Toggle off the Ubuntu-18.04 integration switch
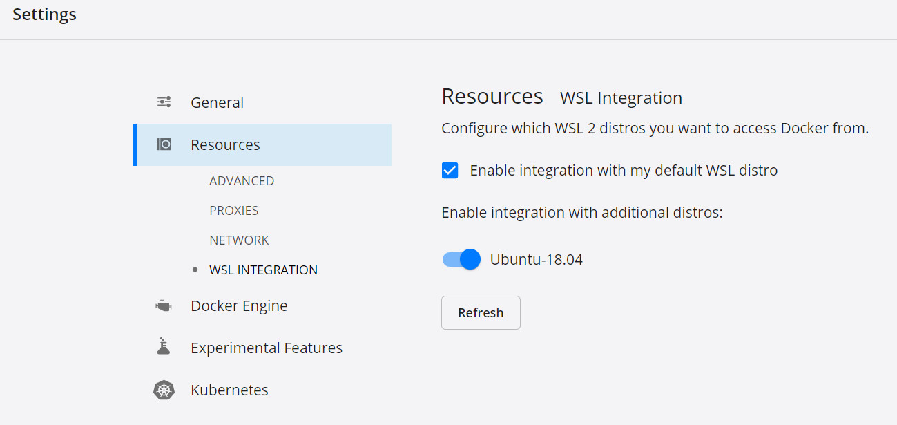Image resolution: width=897 pixels, height=425 pixels. pyautogui.click(x=461, y=259)
